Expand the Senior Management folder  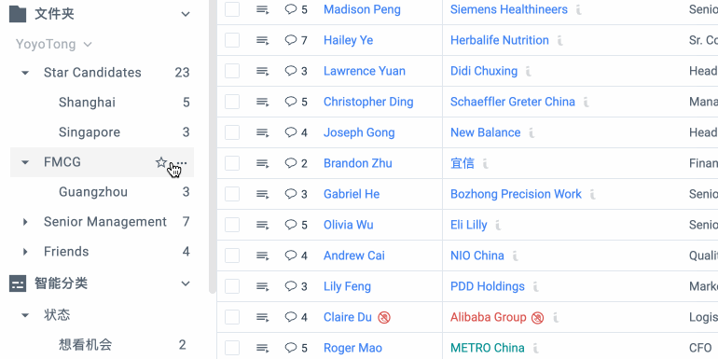(x=25, y=222)
